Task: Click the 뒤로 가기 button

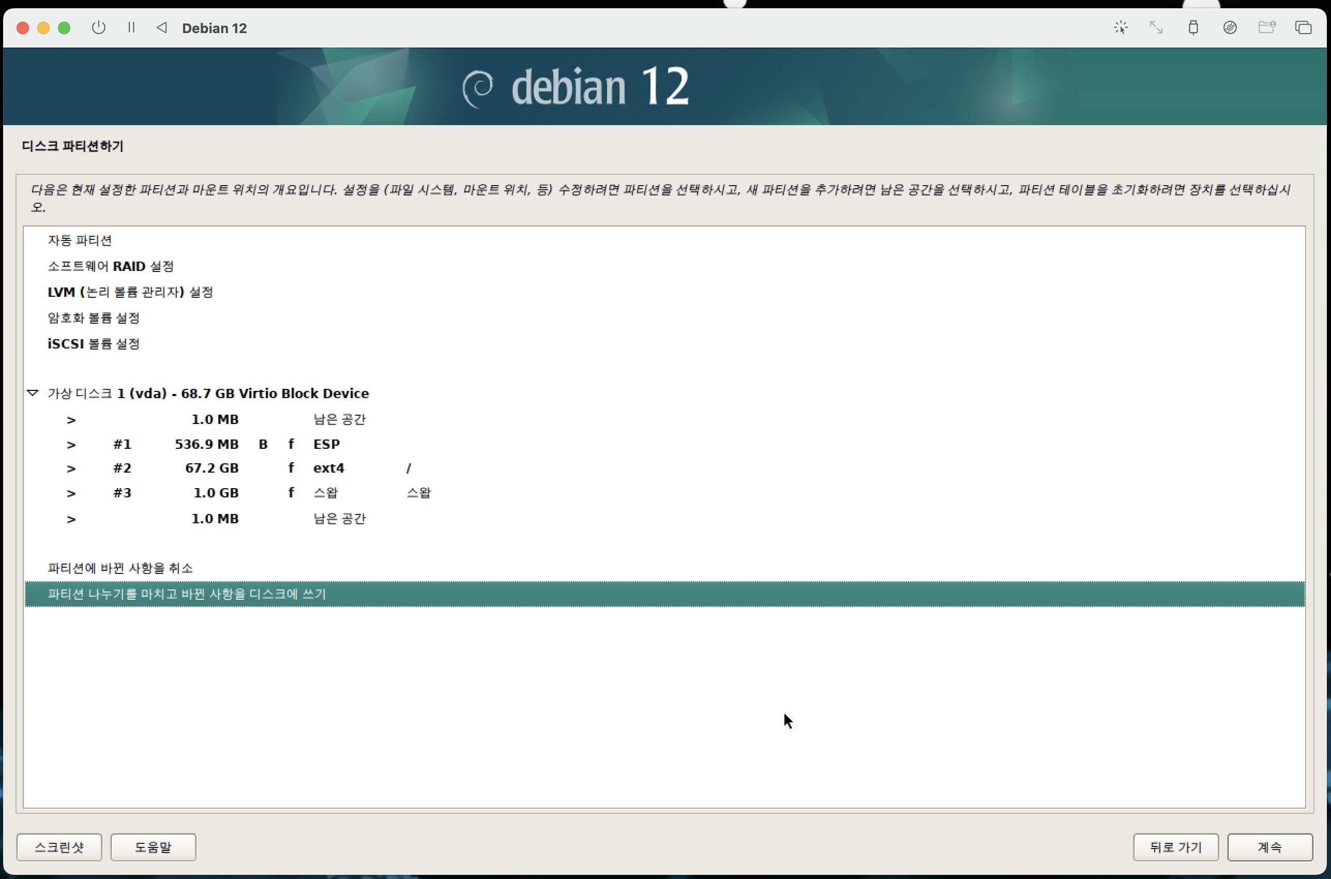Action: (x=1176, y=846)
